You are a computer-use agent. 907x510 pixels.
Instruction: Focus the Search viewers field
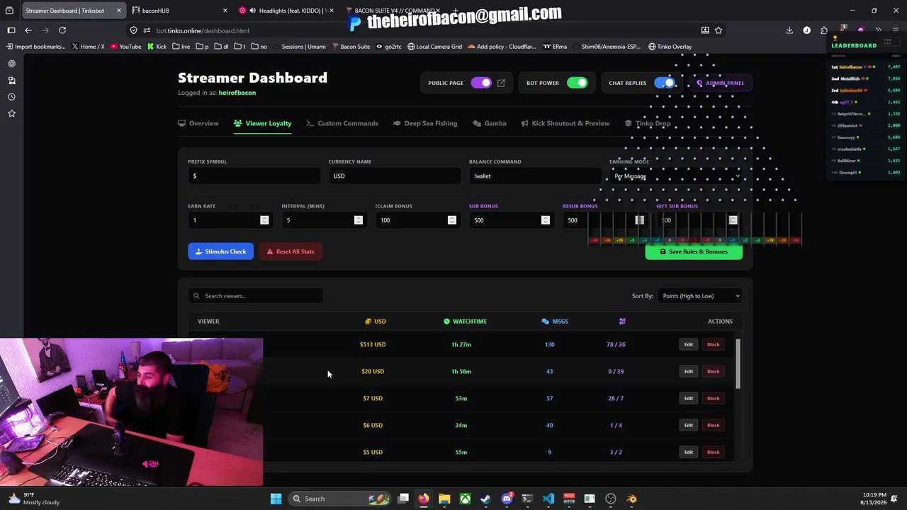coord(256,296)
